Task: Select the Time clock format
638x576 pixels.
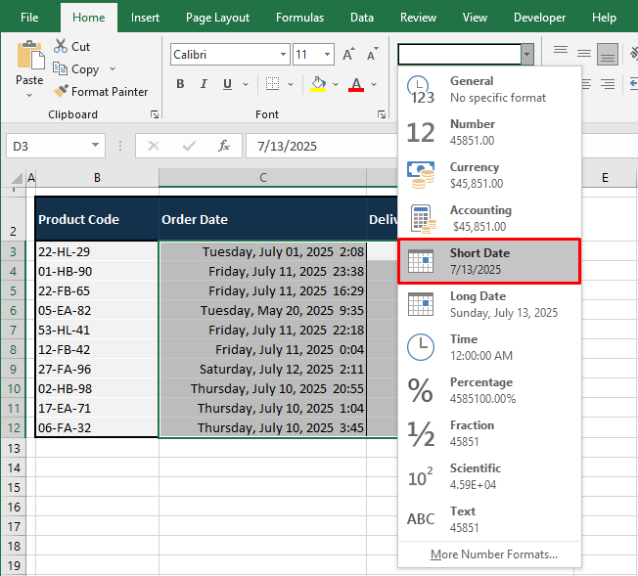Action: point(421,347)
